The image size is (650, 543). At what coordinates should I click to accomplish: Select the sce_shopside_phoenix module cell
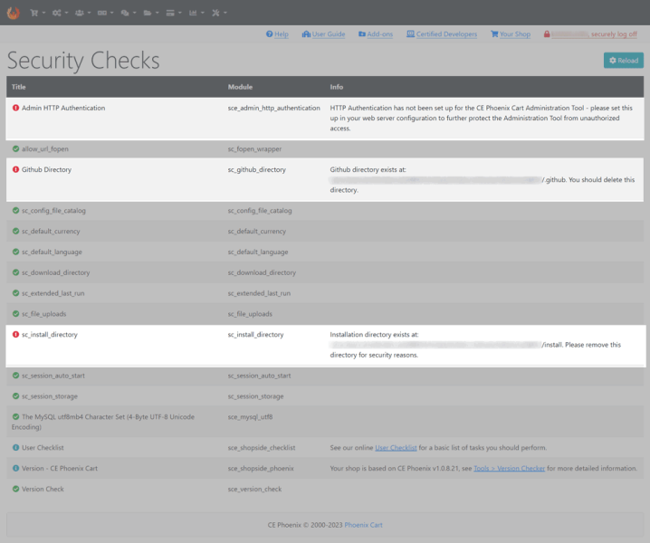coord(261,469)
